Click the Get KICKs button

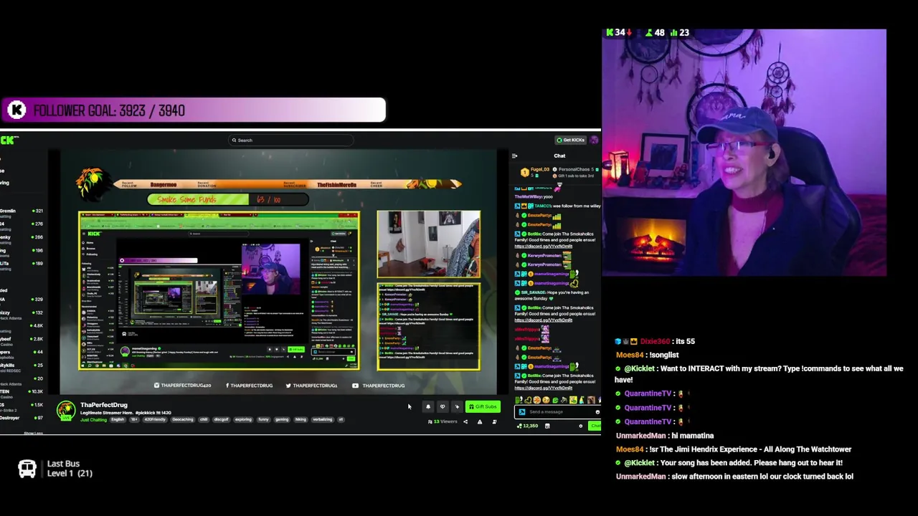click(570, 140)
